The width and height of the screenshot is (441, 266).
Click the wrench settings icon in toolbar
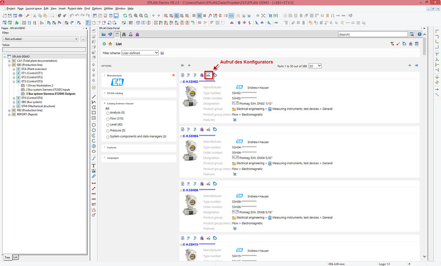[27, 16]
